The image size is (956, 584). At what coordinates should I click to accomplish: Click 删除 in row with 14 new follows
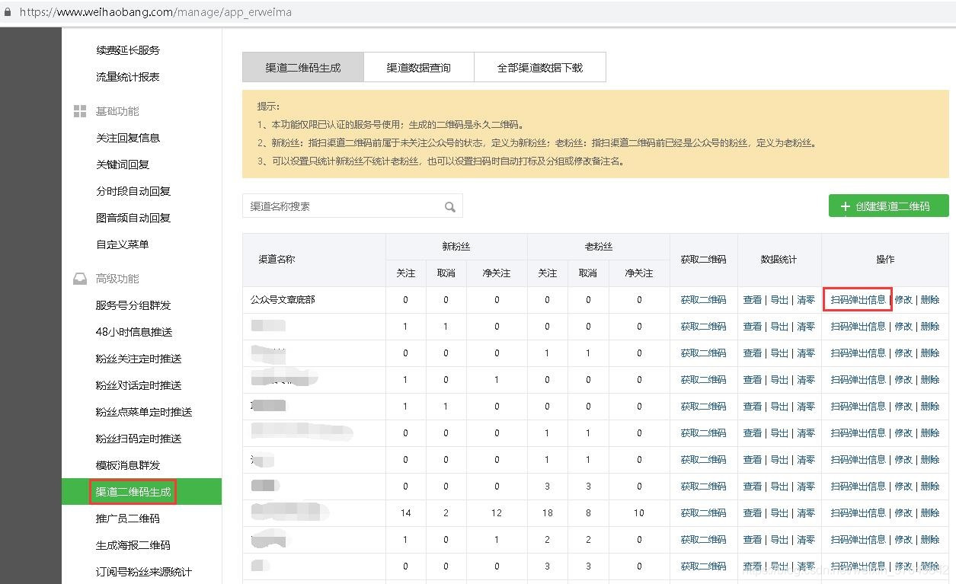930,513
